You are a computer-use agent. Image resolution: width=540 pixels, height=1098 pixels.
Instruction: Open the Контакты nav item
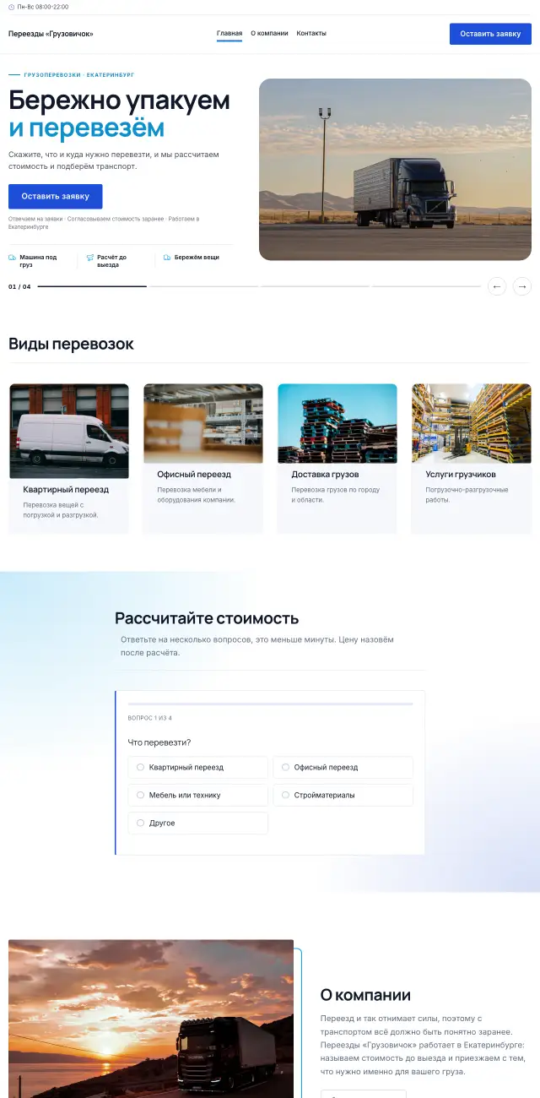[x=311, y=34]
